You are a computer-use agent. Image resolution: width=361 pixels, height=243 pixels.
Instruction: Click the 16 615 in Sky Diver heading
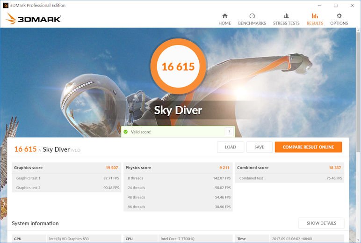tap(47, 149)
